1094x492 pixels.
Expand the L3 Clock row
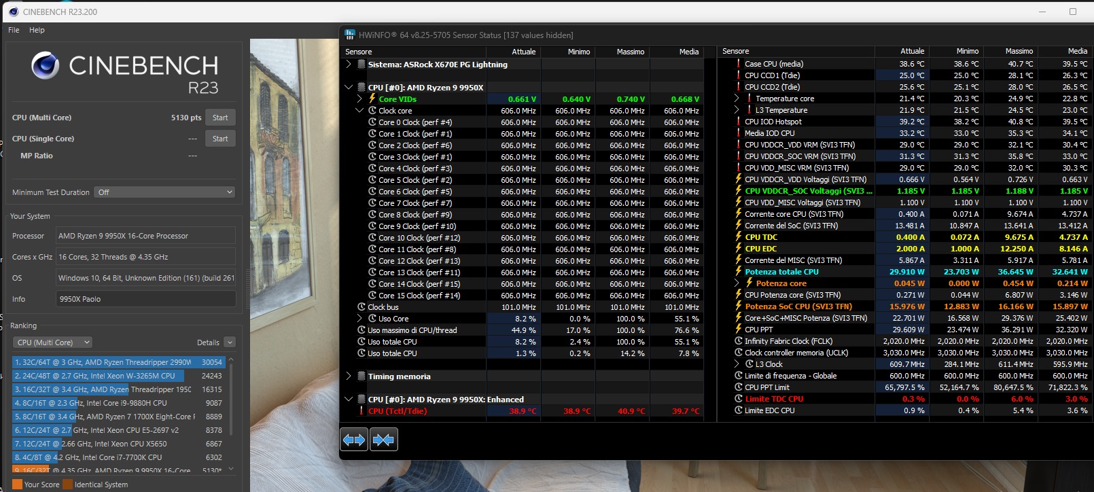coord(737,364)
